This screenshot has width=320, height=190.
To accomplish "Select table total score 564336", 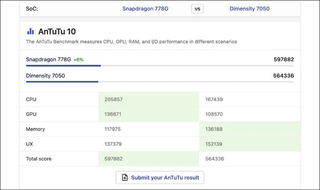I will (214, 159).
